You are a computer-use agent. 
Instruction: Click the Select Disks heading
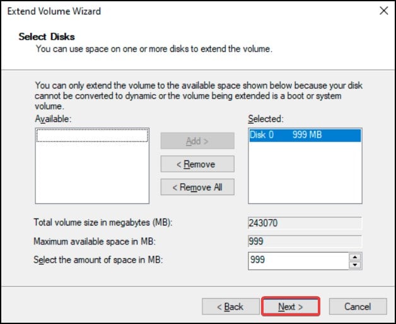47,37
